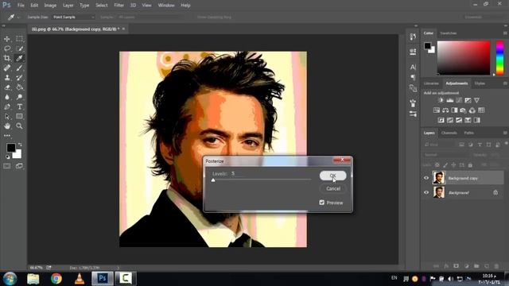Select the Rectangular Marquee tool

pos(19,39)
